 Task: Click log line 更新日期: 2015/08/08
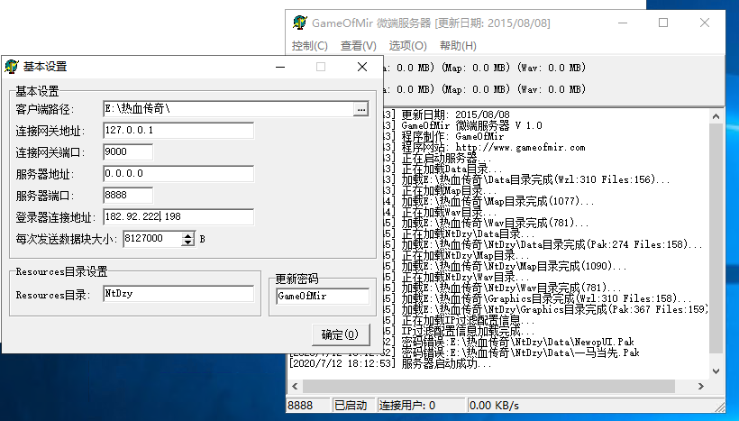click(x=455, y=114)
